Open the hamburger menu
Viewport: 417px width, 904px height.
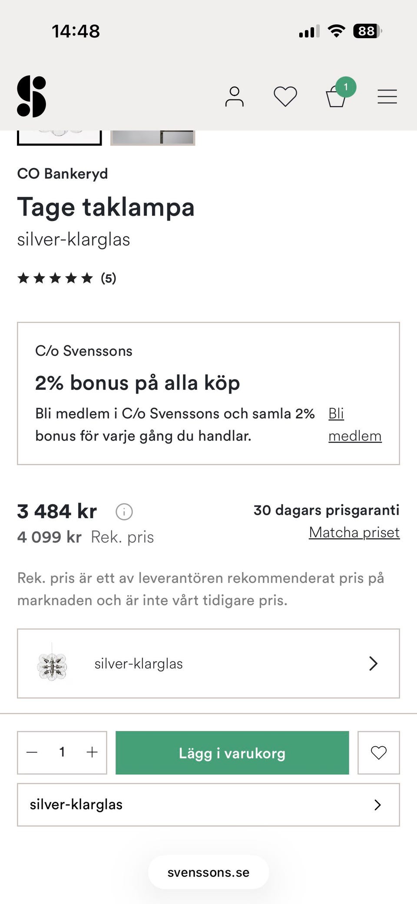(x=387, y=96)
